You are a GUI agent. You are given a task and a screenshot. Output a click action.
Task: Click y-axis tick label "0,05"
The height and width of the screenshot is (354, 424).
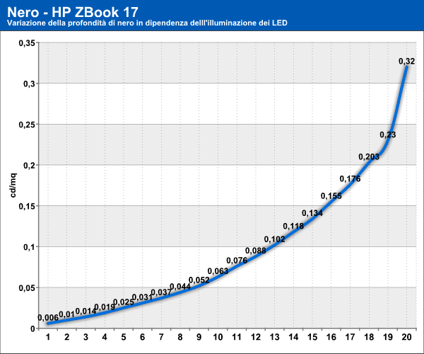point(27,288)
